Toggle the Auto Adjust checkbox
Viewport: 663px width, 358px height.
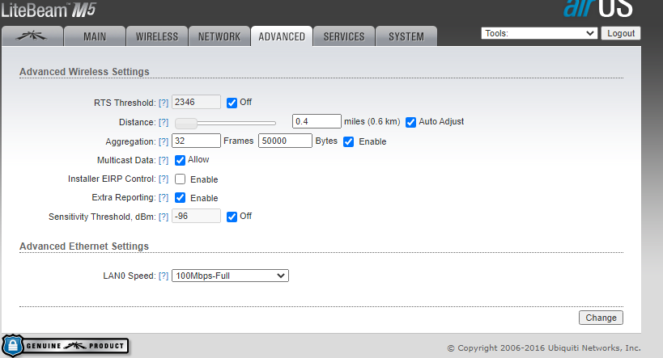point(410,122)
